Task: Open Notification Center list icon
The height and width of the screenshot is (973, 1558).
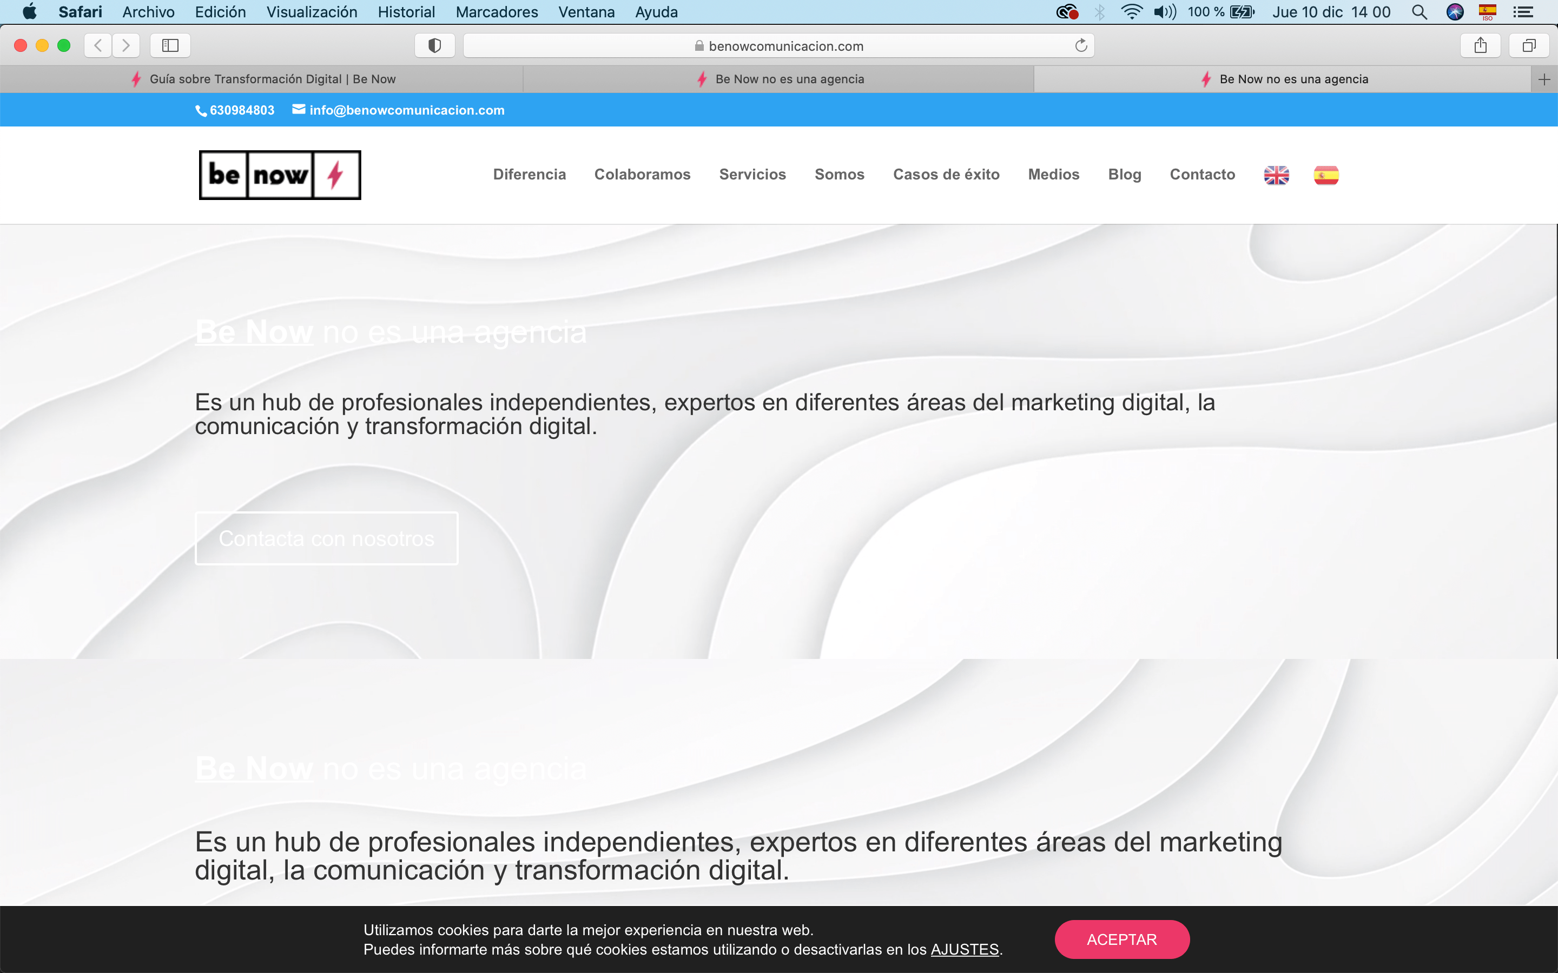Action: pyautogui.click(x=1523, y=11)
